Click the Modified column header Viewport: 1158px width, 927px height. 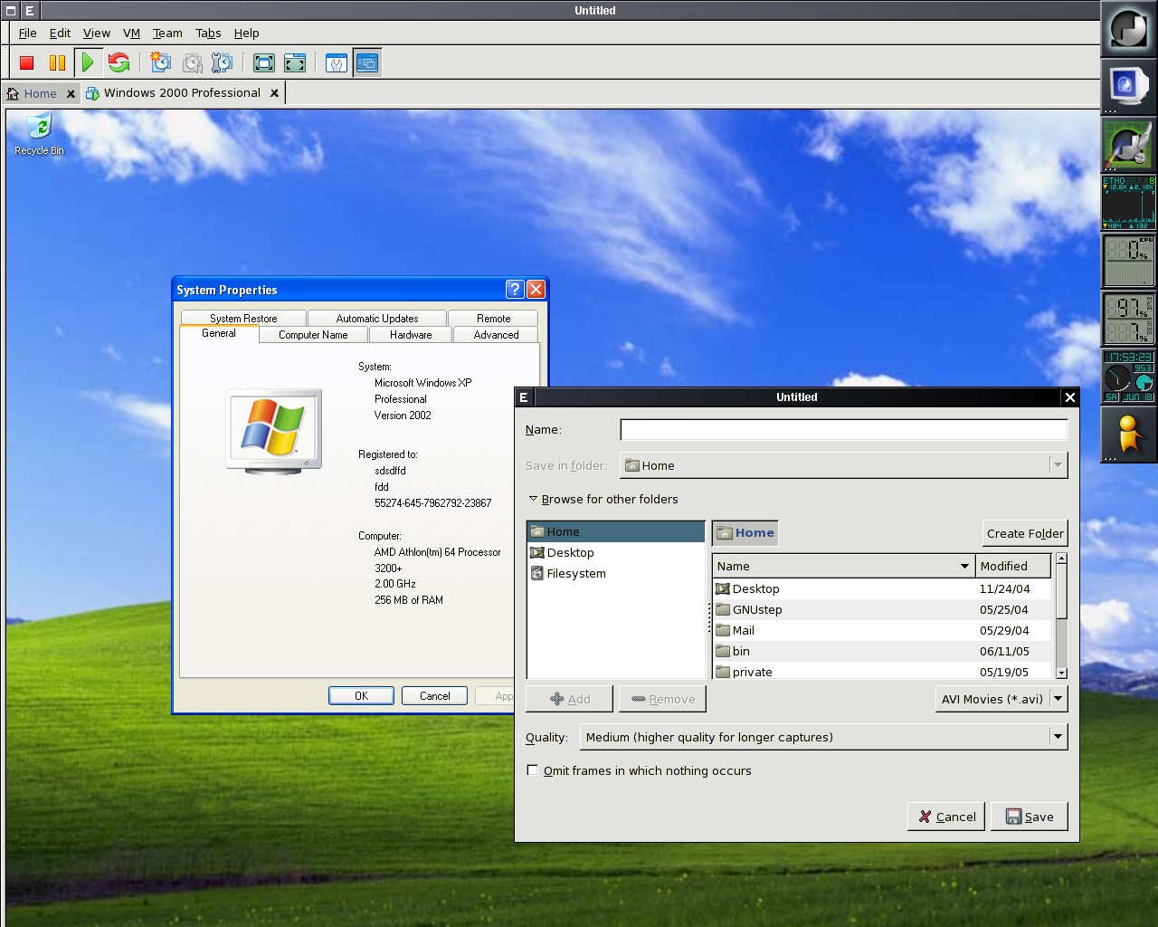1013,566
